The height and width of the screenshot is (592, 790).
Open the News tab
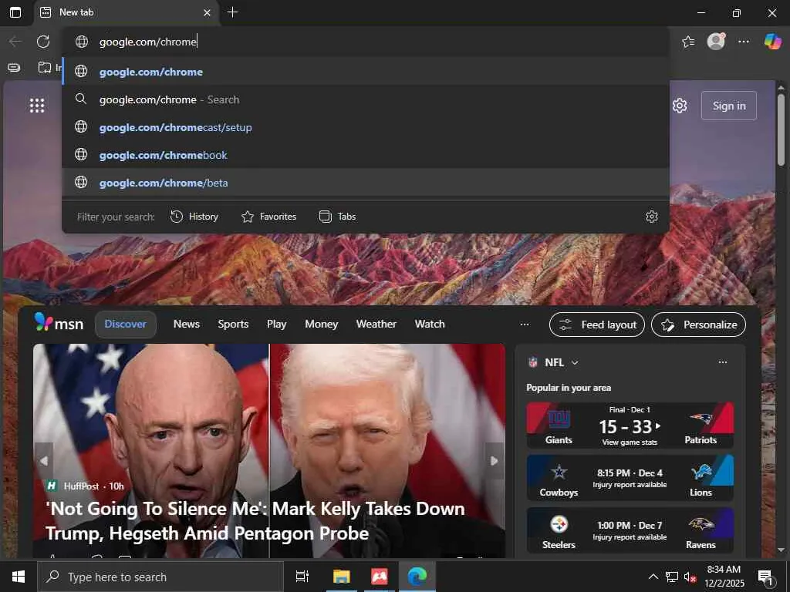187,325
